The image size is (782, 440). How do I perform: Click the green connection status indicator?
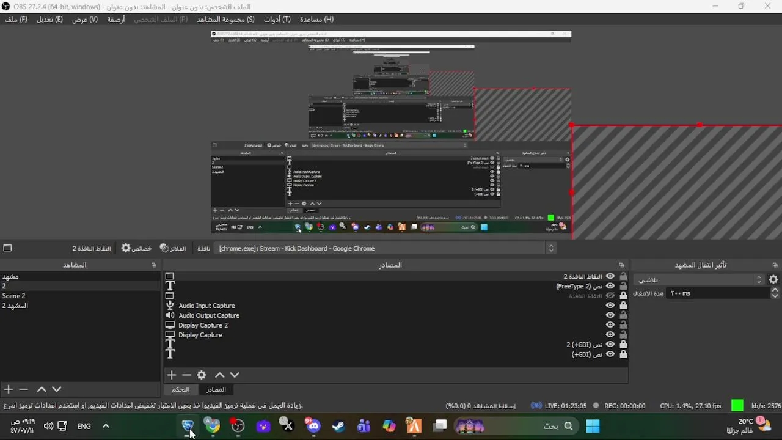(x=737, y=405)
